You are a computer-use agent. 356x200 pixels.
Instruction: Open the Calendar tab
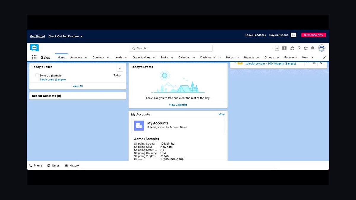[184, 57]
